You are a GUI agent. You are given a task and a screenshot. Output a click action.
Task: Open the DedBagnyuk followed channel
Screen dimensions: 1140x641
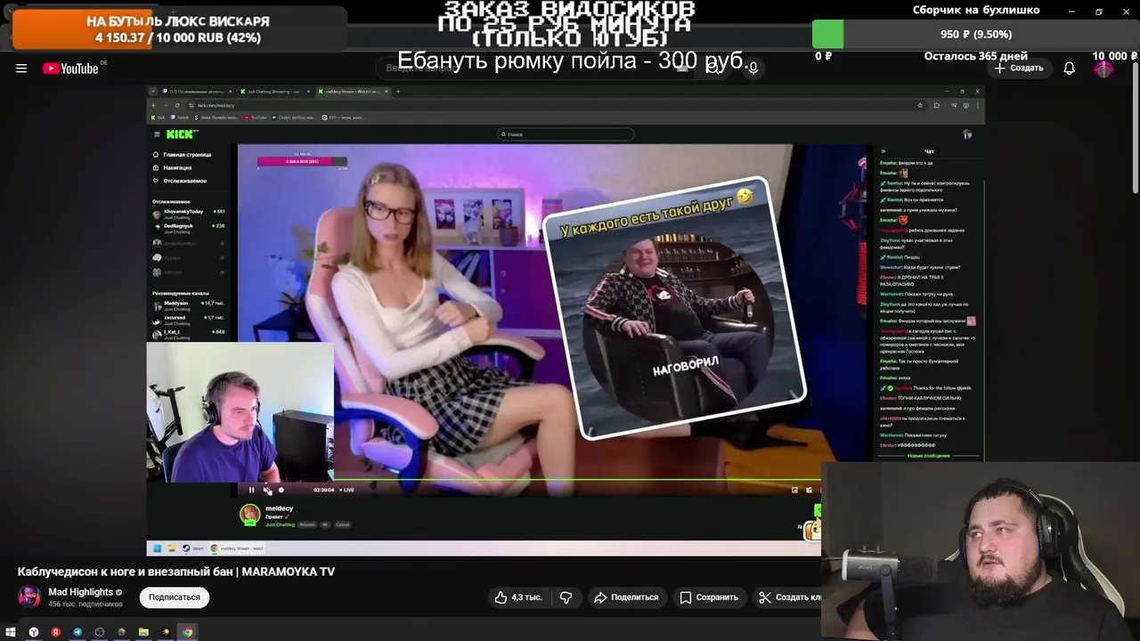[189, 228]
